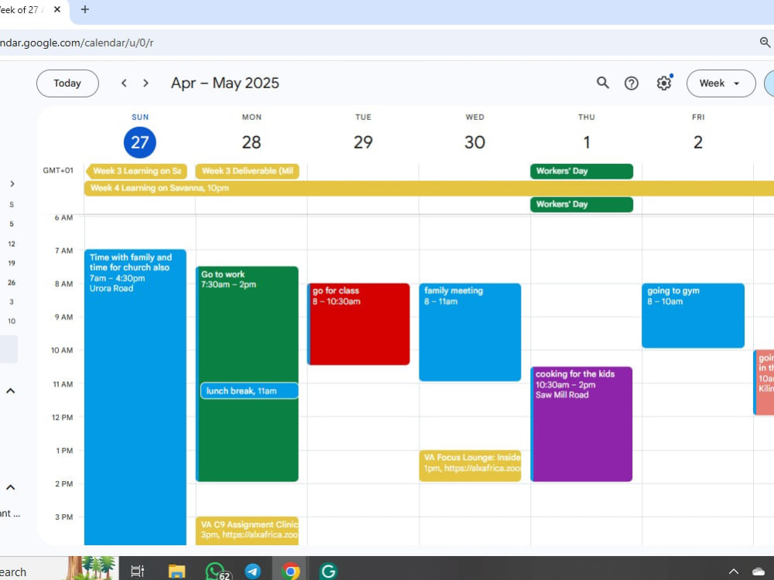Viewport: 774px width, 580px height.
Task: Click the browser zoom magnifier icon
Action: click(x=765, y=43)
